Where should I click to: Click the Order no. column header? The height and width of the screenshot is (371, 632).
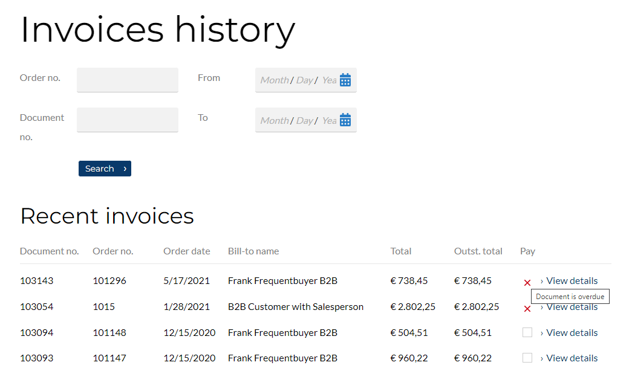click(113, 251)
